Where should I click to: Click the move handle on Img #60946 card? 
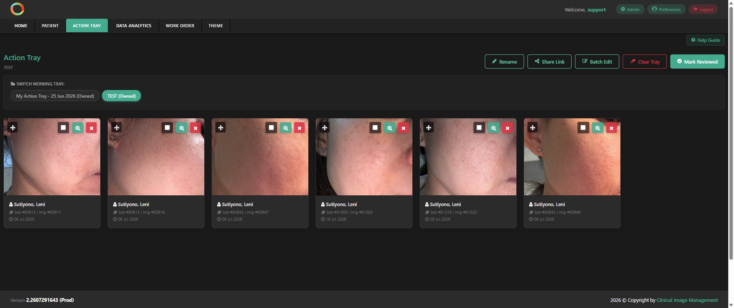coord(533,128)
